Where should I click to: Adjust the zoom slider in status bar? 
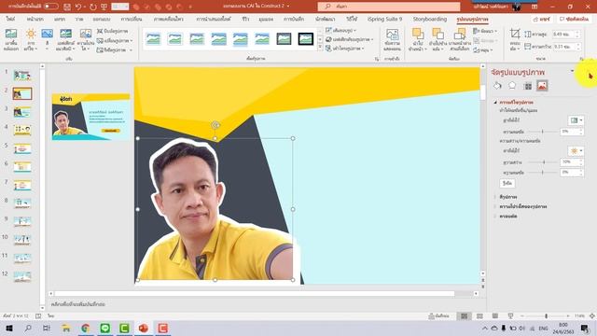546,315
